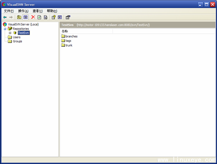The image size is (217, 164).
Task: Click the Up one level folder icon
Action: 19,17
